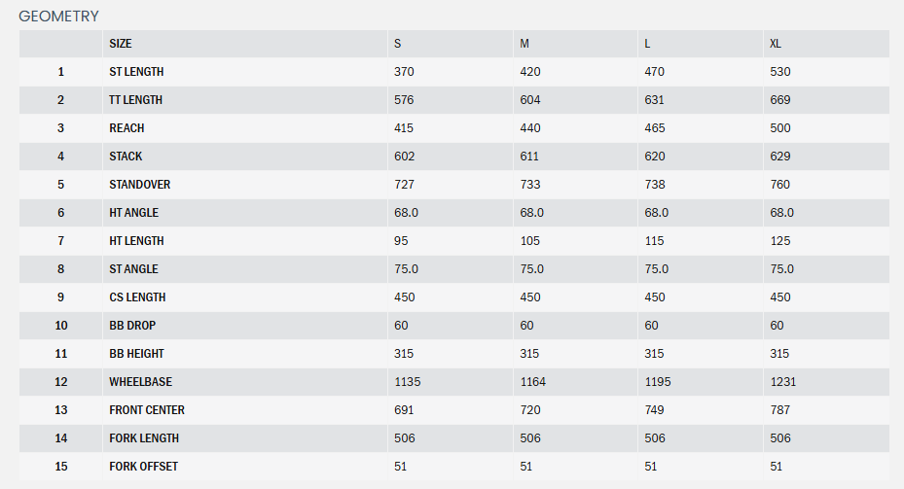Select row number 12 in the table
This screenshot has height=489, width=904.
tap(60, 382)
